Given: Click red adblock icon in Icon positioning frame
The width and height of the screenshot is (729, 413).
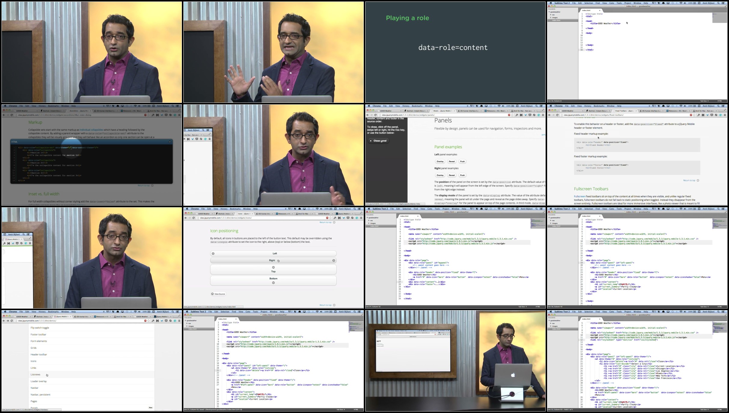Looking at the screenshot, I should [327, 218].
